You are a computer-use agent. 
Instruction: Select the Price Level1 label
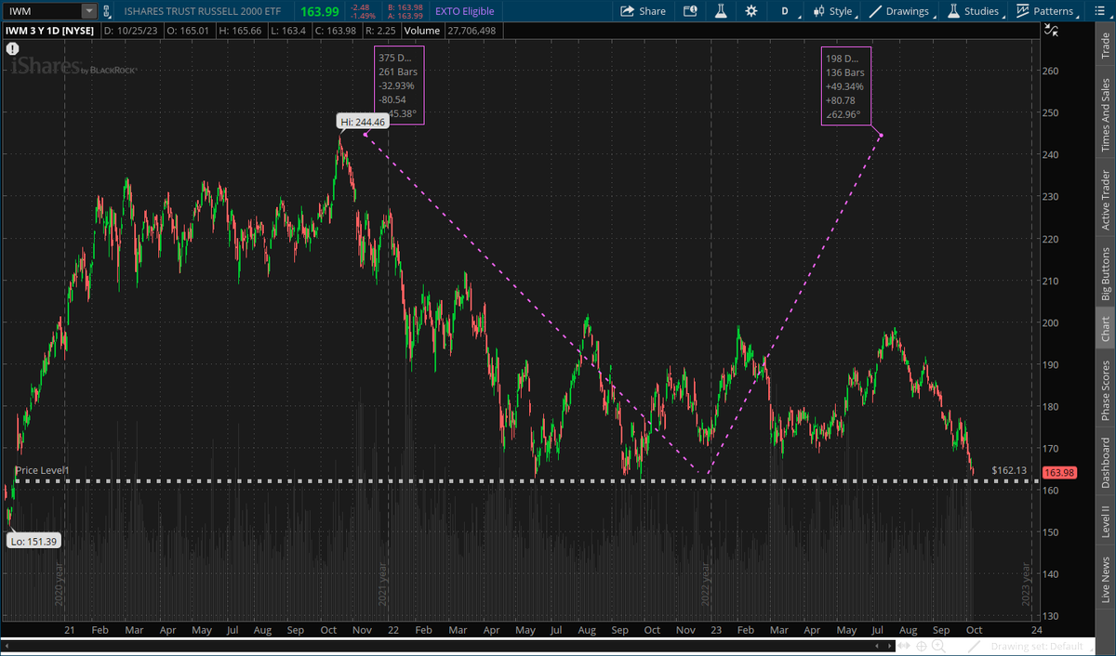pyautogui.click(x=42, y=471)
